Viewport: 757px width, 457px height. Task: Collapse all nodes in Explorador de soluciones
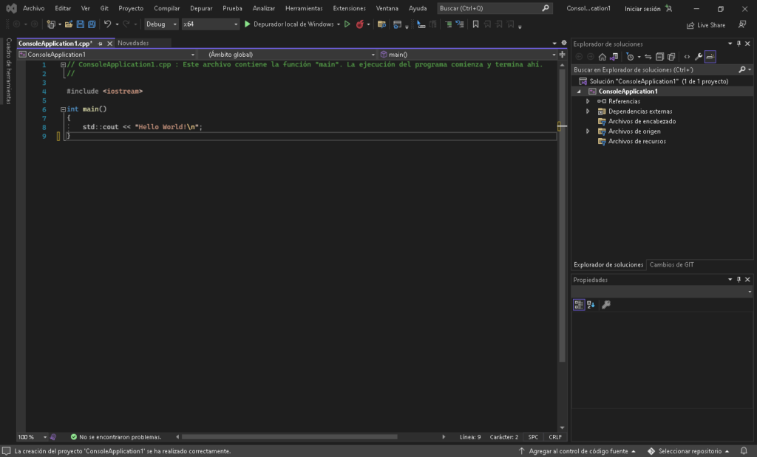(x=659, y=57)
